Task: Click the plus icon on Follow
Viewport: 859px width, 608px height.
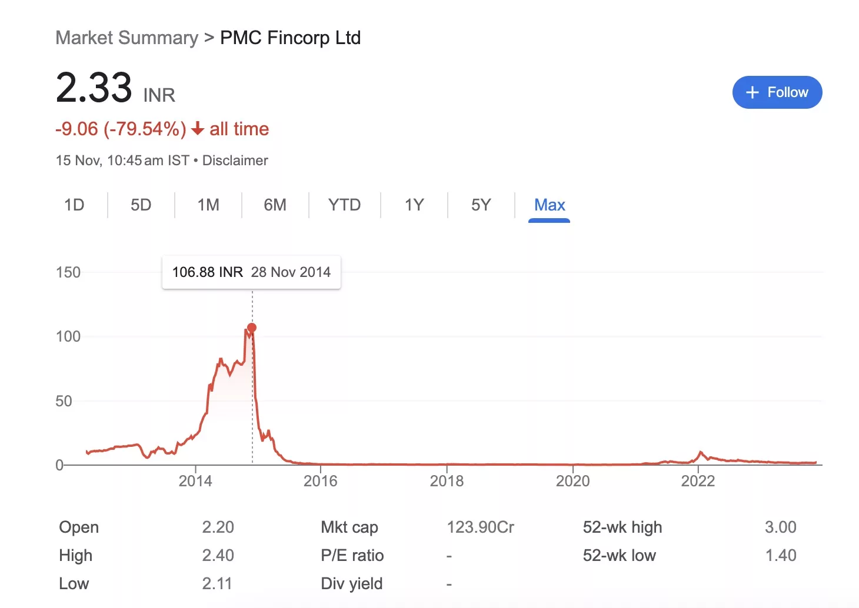Action: [752, 92]
